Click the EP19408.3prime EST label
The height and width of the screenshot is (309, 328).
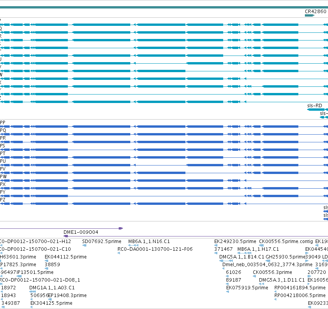coord(67,295)
